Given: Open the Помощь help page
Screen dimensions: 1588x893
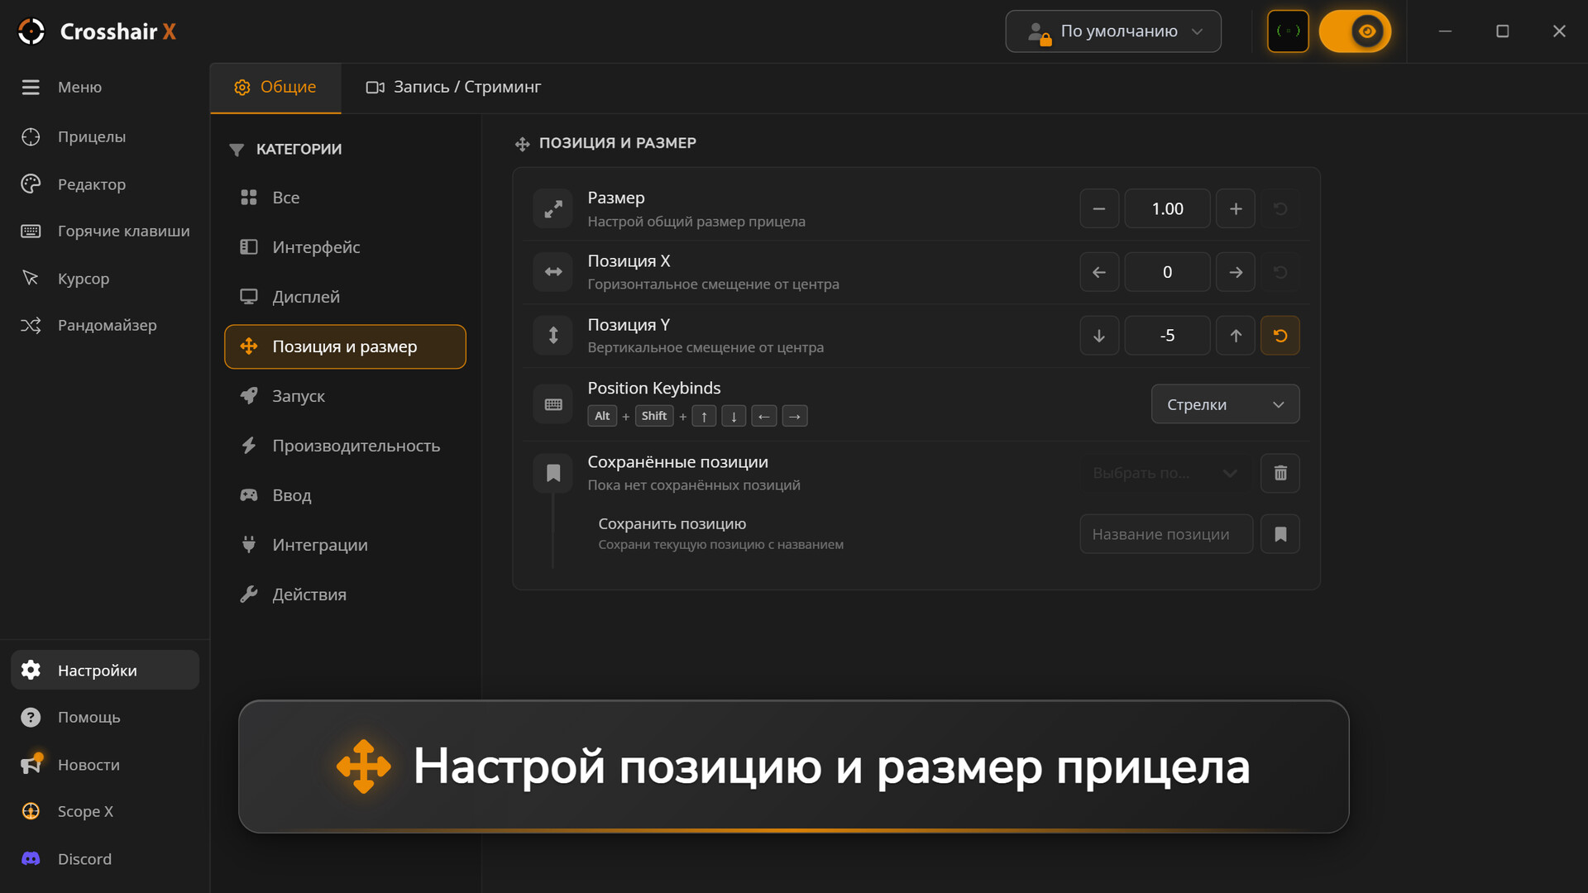Looking at the screenshot, I should point(104,717).
